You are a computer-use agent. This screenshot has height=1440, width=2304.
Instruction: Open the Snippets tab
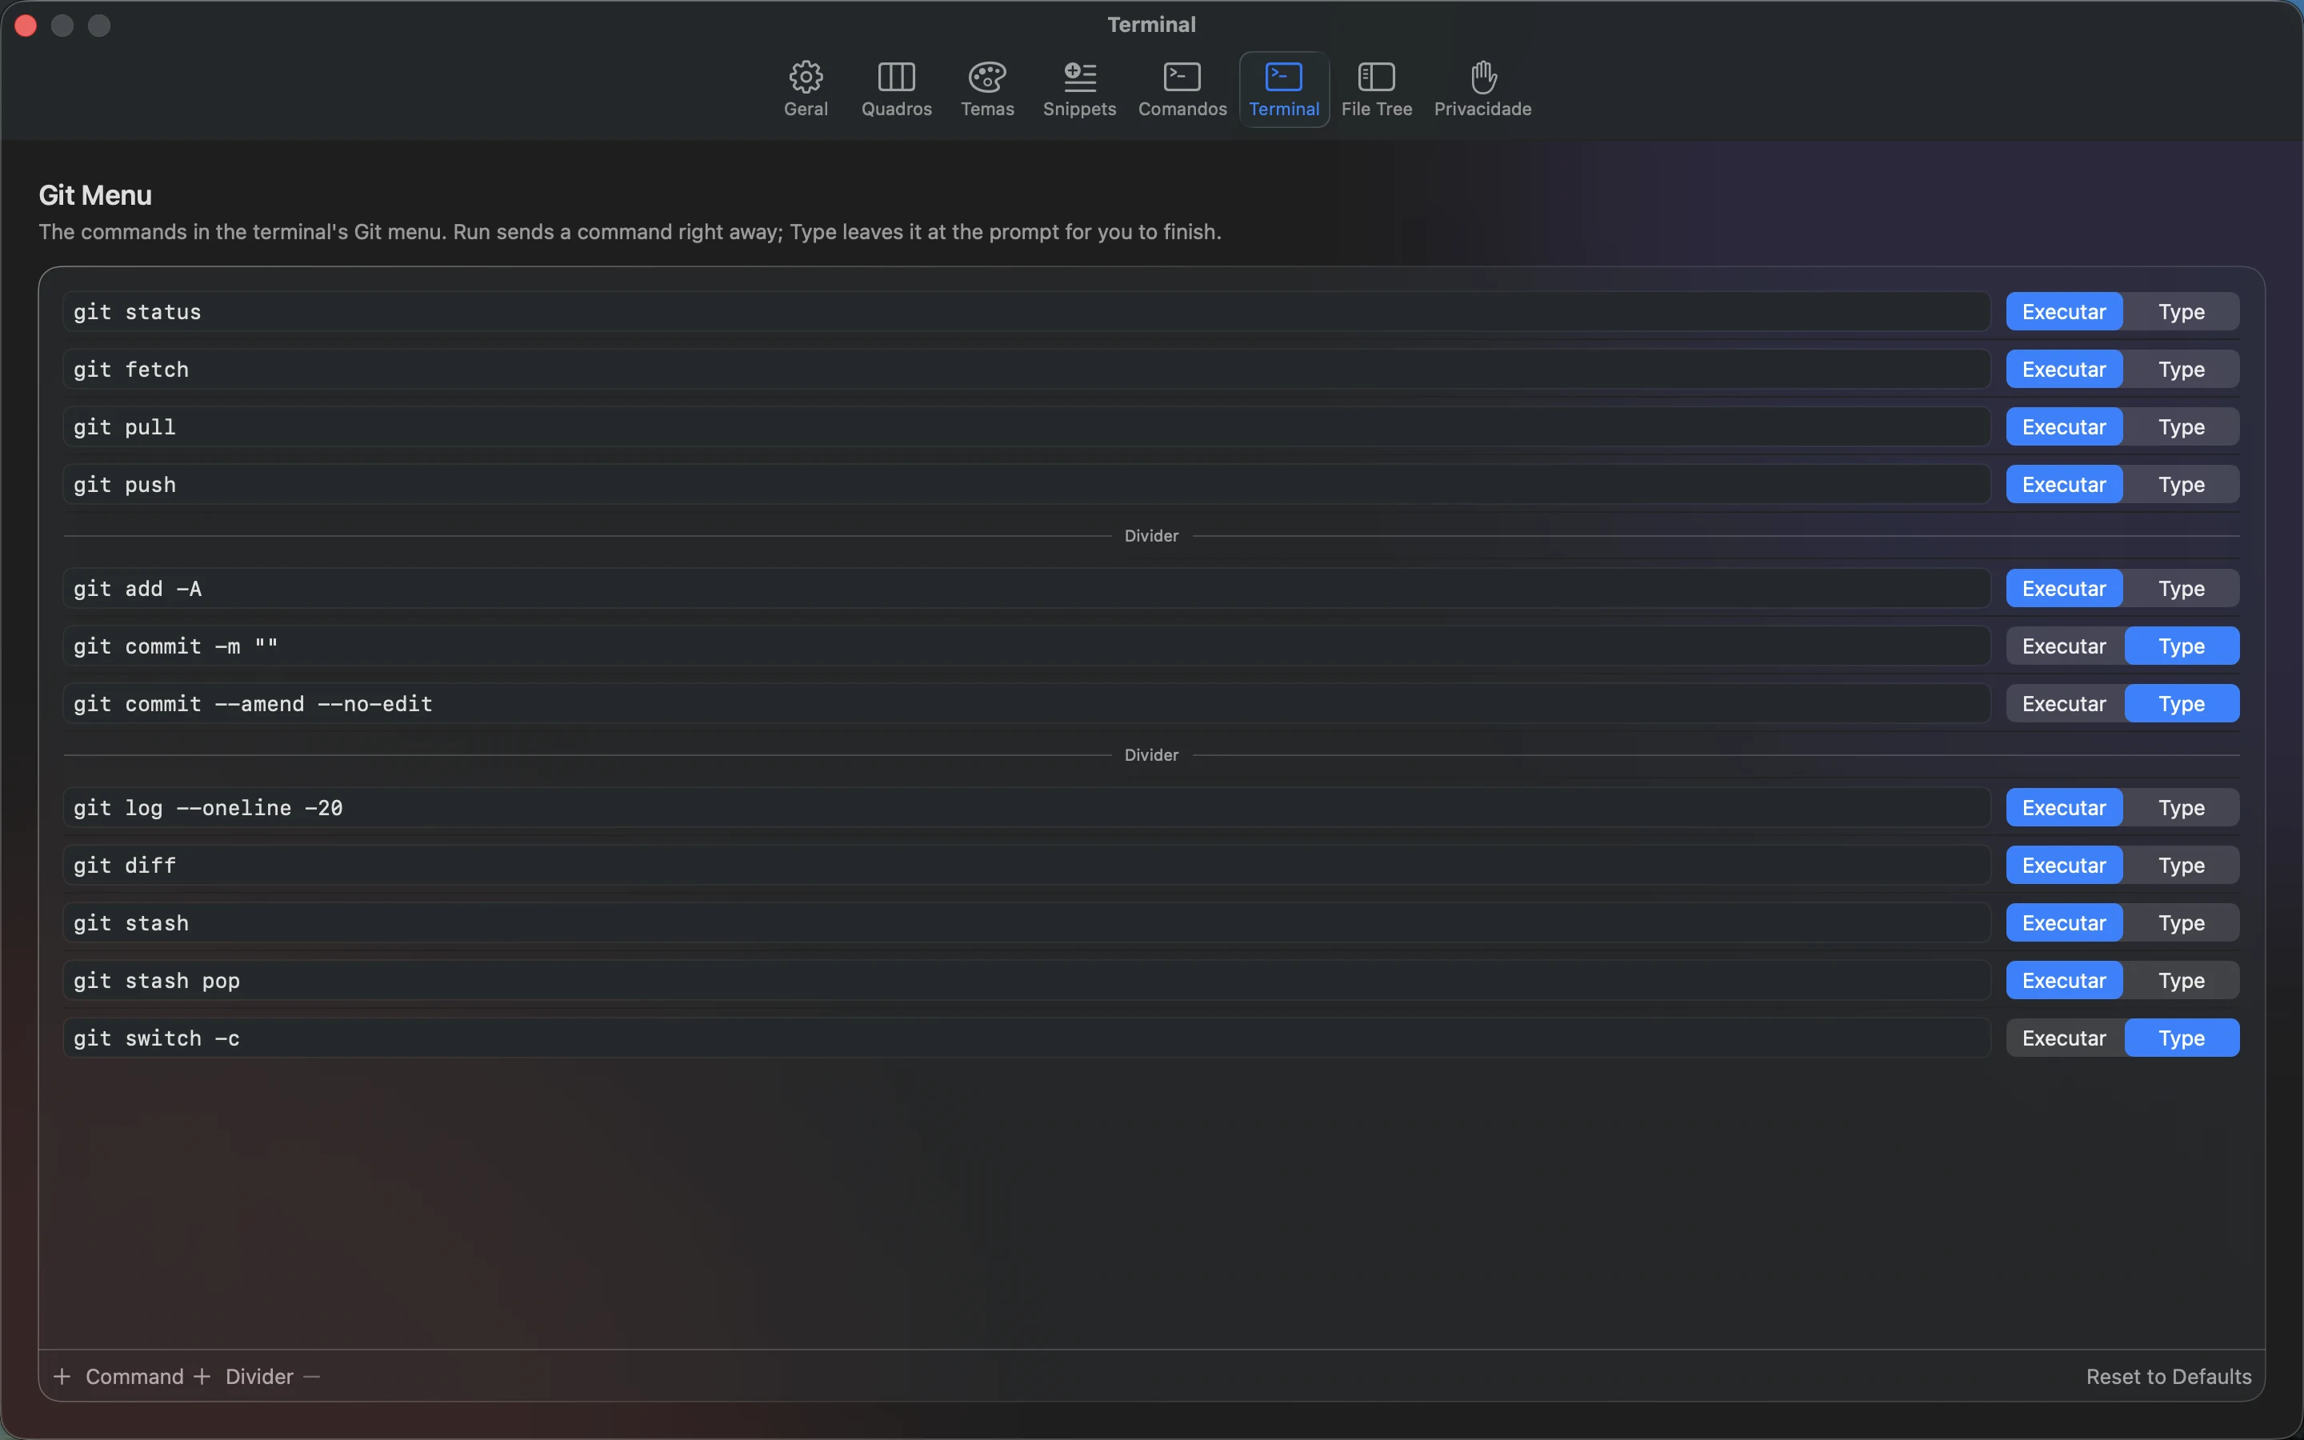pos(1078,90)
